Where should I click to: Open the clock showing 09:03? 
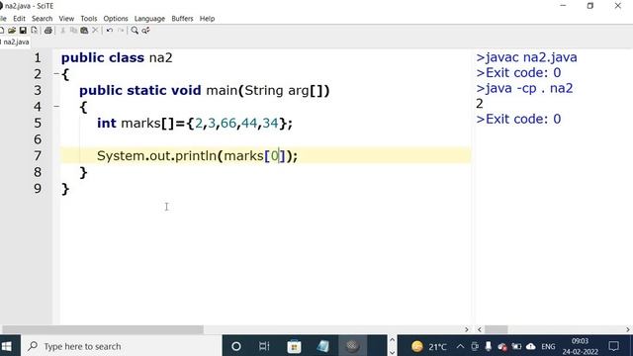(581, 346)
